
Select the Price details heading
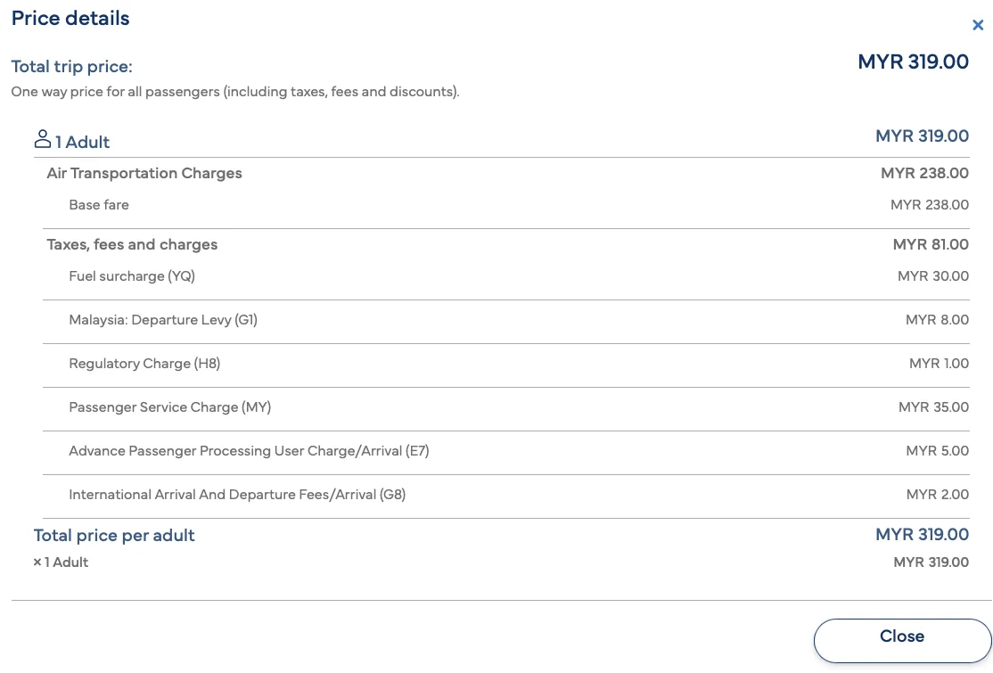[70, 19]
